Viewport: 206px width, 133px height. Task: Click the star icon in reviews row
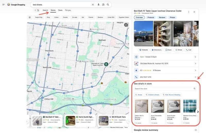(x=136, y=70)
